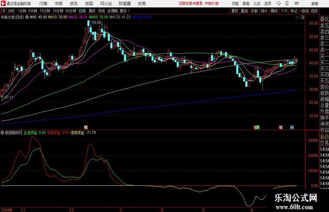Switch to 1分钟 period tab

(22, 11)
